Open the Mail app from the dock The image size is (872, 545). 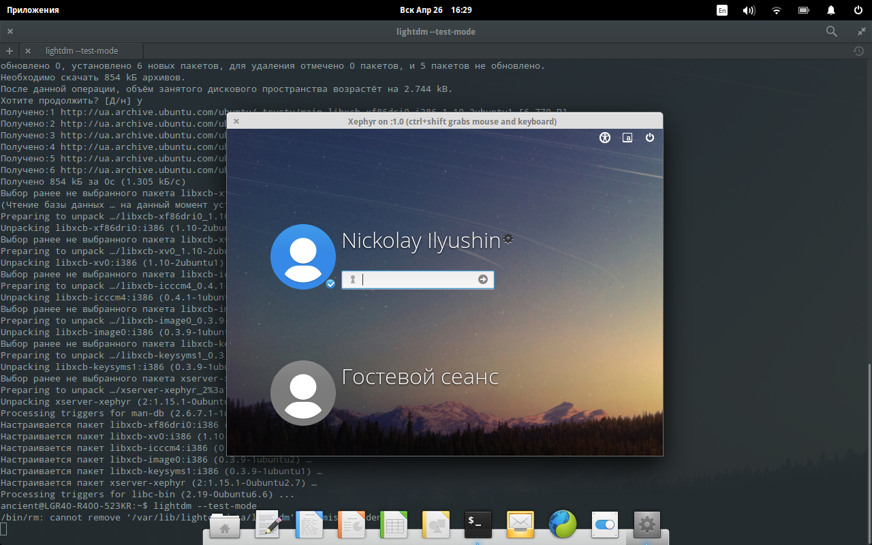(x=520, y=525)
